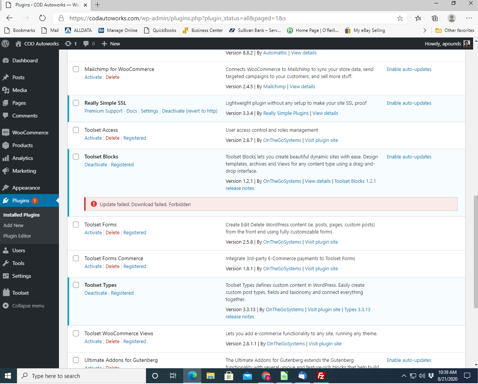Open Dashboard in sidebar

click(x=25, y=60)
